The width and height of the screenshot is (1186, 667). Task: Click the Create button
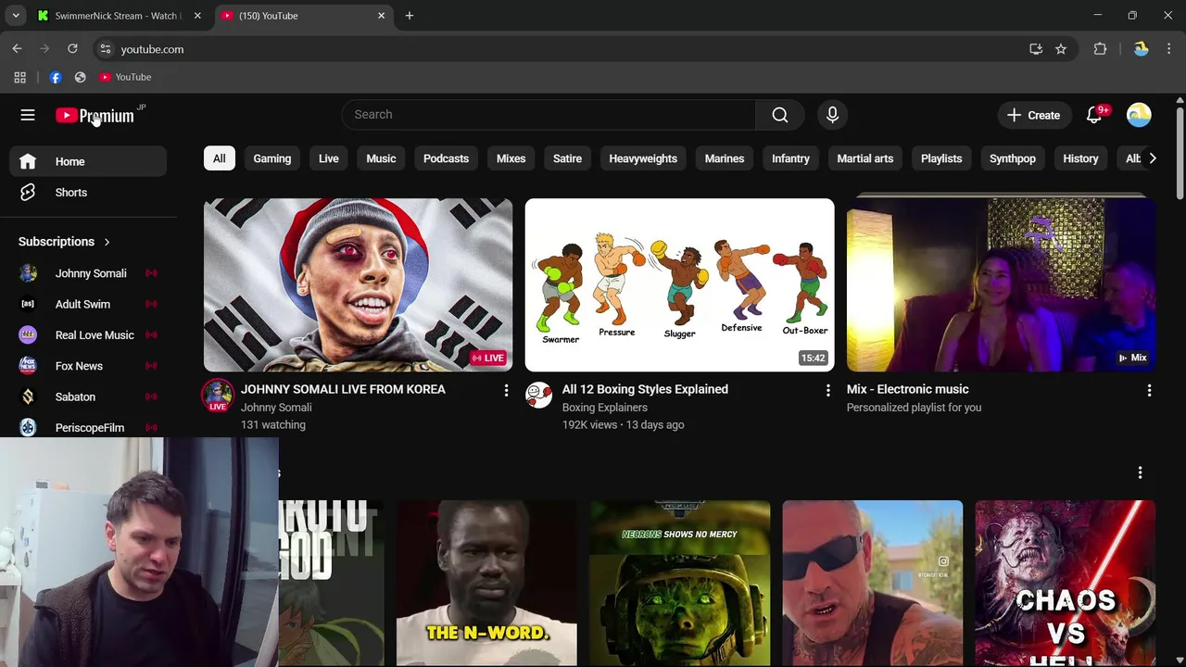(1033, 115)
